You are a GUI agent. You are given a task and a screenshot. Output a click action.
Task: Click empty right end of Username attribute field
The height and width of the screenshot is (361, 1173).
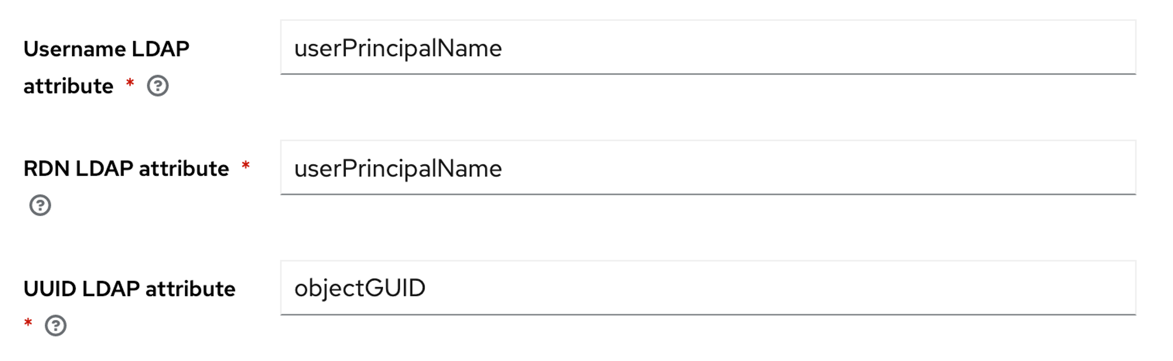click(x=1011, y=48)
